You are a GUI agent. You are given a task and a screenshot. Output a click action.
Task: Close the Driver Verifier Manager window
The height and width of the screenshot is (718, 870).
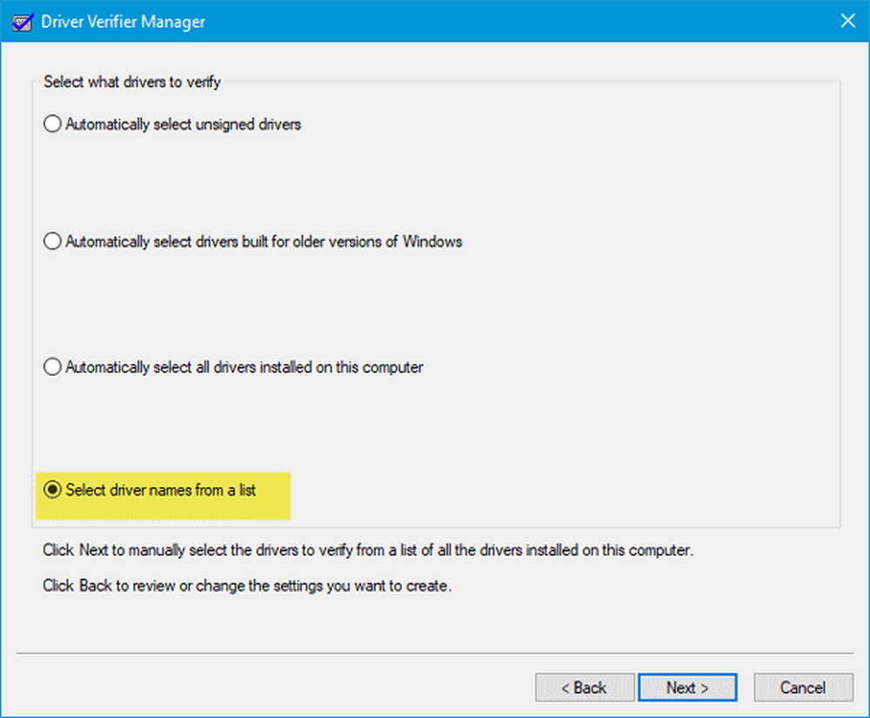coord(845,21)
